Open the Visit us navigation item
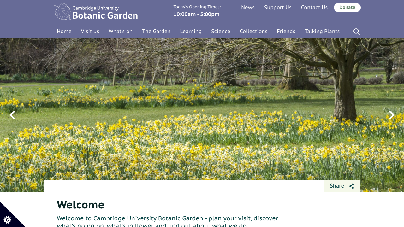 coord(90,31)
